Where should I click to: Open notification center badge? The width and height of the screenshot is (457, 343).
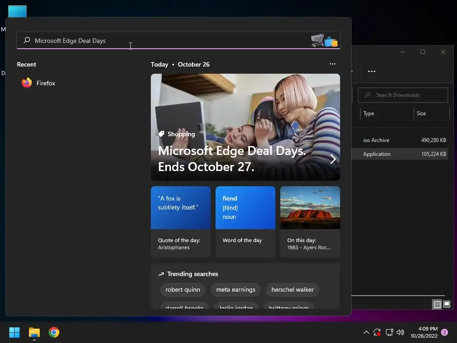[445, 332]
